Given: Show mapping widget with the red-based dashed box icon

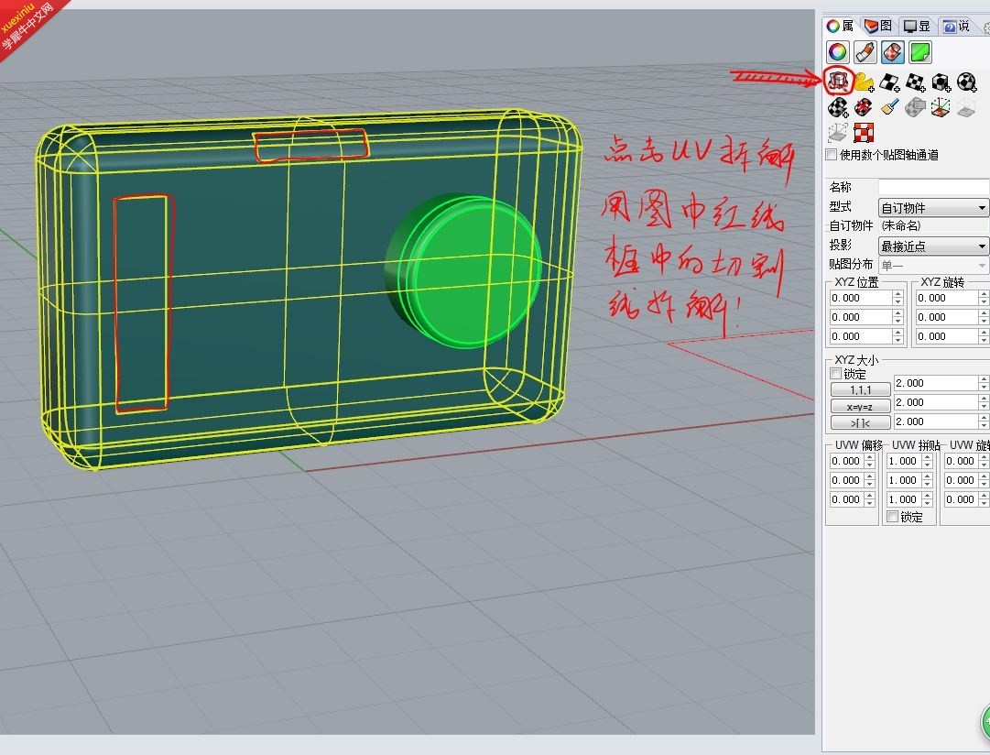Looking at the screenshot, I should pos(941,107).
